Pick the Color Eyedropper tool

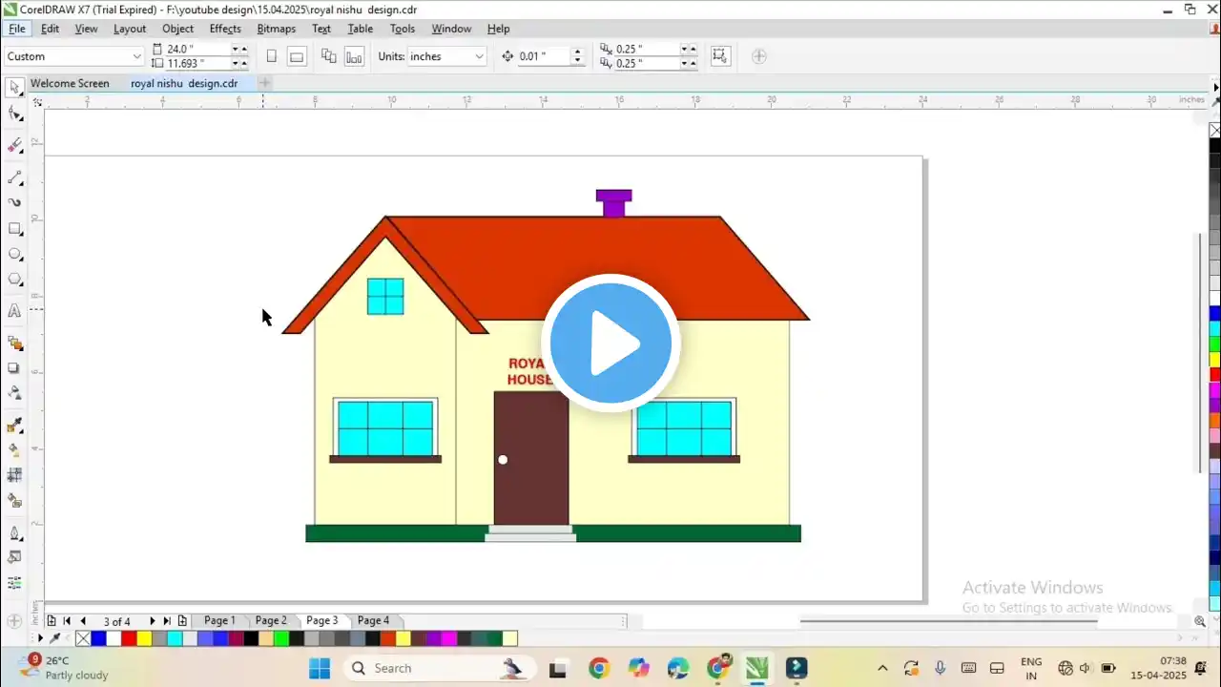click(14, 426)
